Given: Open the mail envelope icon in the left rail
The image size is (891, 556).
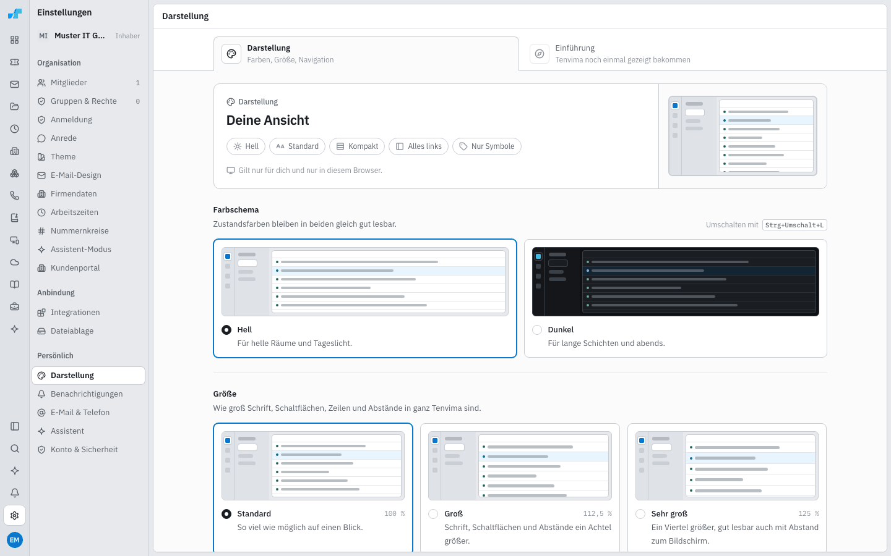Looking at the screenshot, I should coord(15,85).
